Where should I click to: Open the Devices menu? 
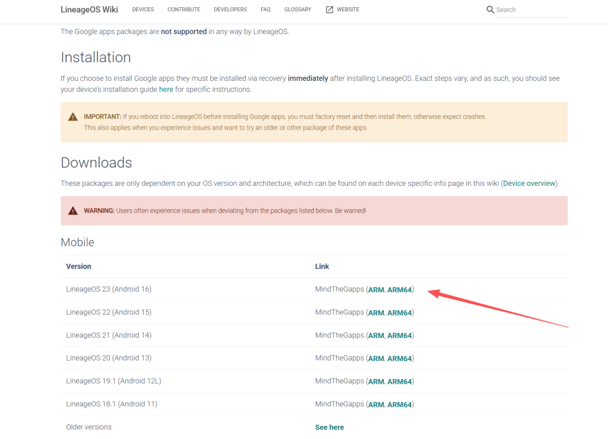(x=143, y=10)
